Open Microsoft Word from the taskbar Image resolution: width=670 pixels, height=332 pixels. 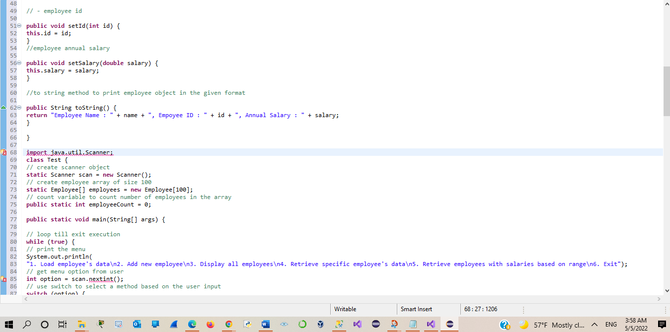[x=265, y=324]
